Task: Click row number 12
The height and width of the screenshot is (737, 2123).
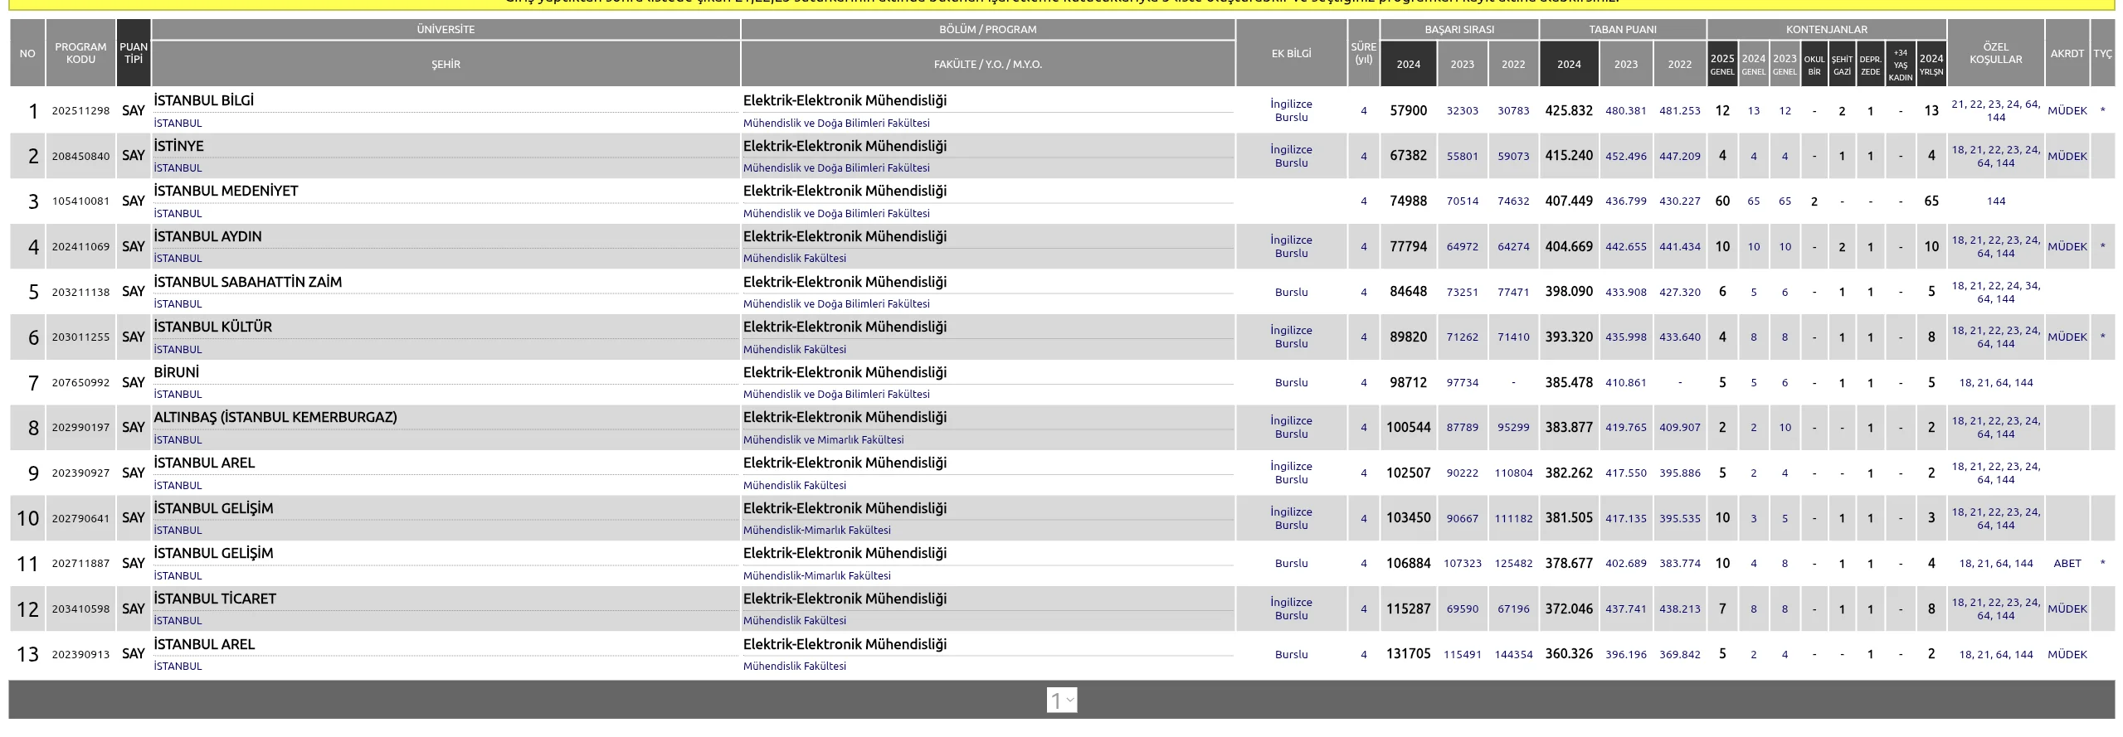Action: click(x=27, y=609)
